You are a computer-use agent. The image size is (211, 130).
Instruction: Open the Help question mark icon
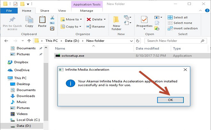[x=207, y=11]
